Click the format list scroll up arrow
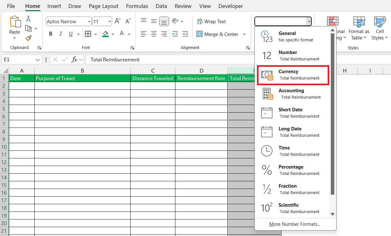Viewport: 391px width, 236px height. tap(333, 31)
